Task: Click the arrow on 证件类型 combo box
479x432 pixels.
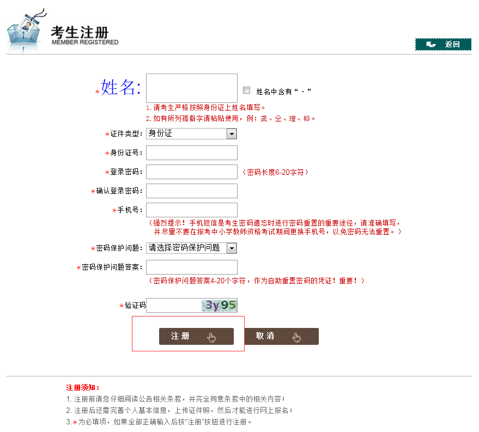Action: coord(232,134)
